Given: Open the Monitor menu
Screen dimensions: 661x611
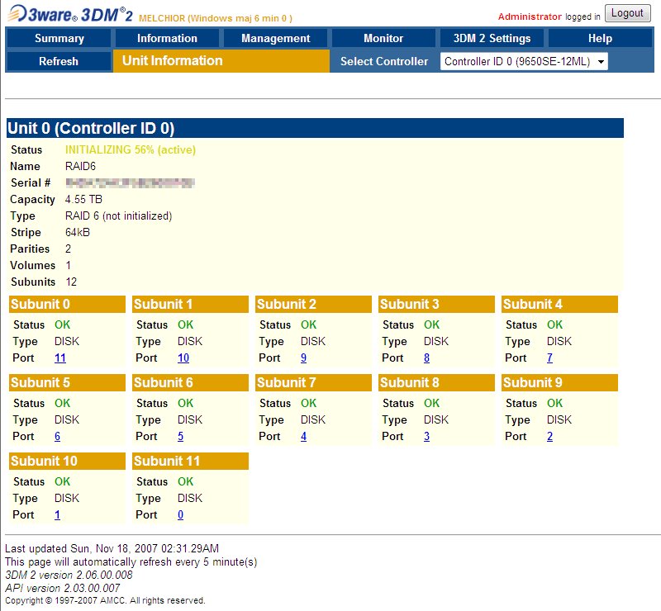Looking at the screenshot, I should click(x=383, y=38).
